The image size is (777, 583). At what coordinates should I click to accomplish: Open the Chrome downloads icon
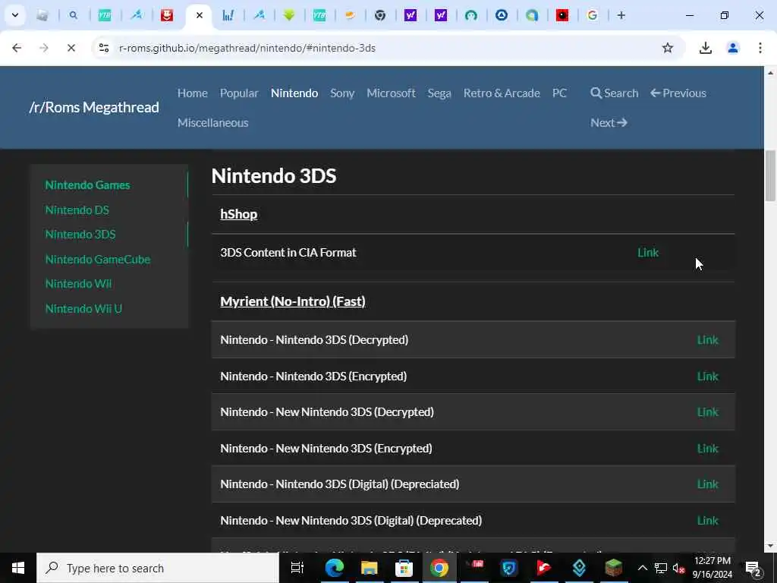(x=705, y=48)
